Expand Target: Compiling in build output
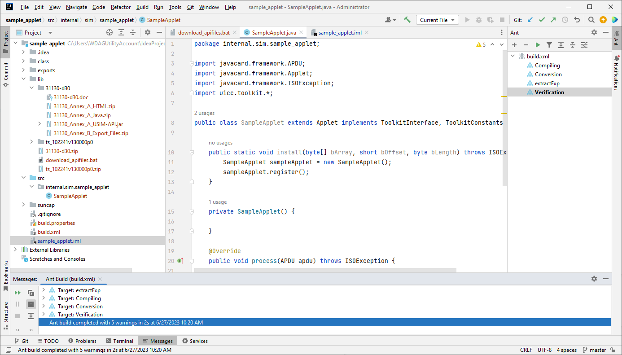The image size is (622, 355). [44, 298]
